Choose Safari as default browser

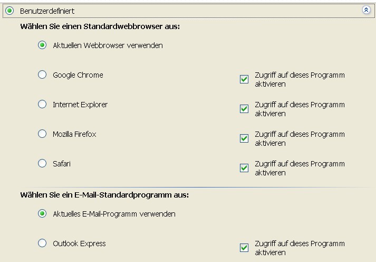pos(42,164)
